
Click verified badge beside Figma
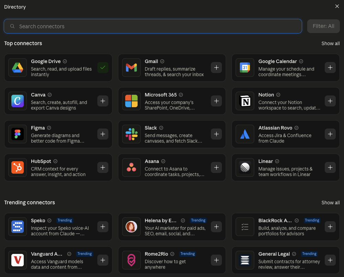click(x=49, y=128)
